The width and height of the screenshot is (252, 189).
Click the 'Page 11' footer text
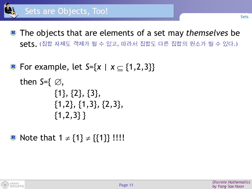coord(126,185)
